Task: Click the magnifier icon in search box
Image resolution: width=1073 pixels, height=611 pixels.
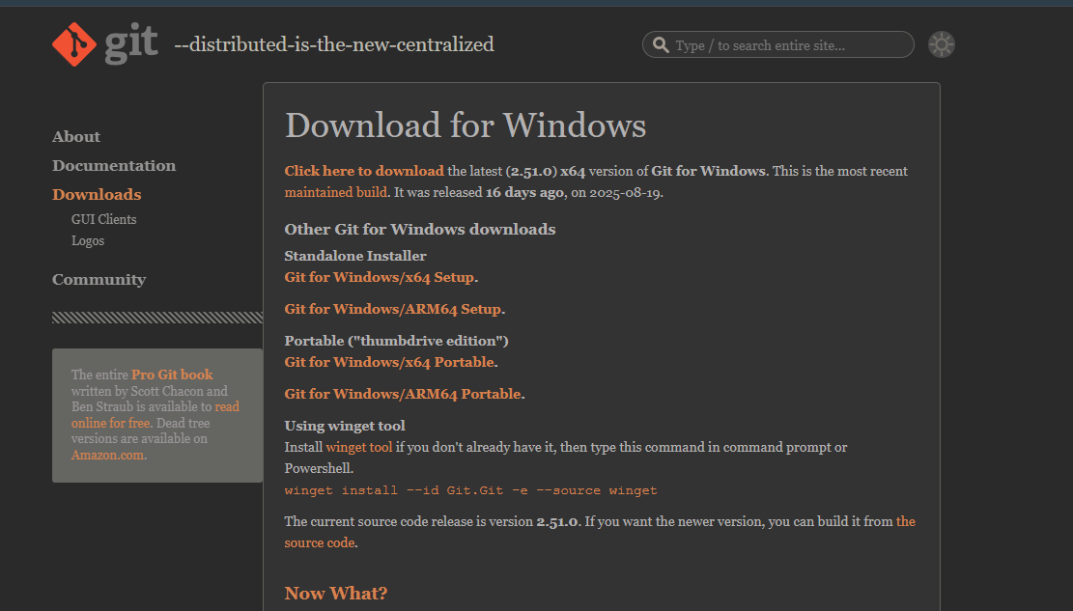Action: click(x=661, y=45)
